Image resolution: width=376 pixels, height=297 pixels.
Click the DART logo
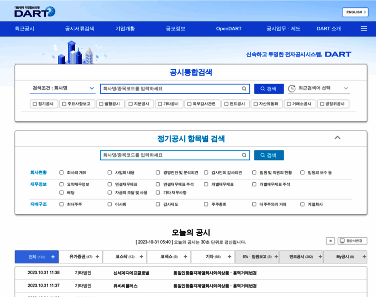[35, 11]
